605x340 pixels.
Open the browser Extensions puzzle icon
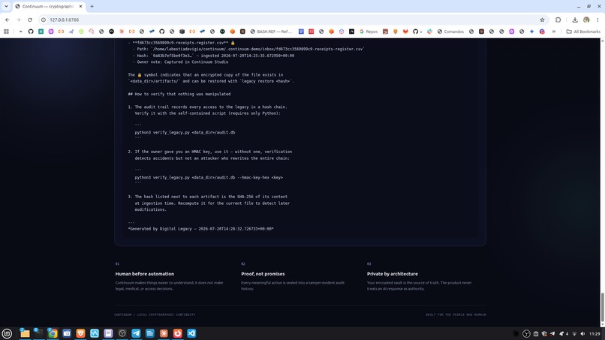(x=558, y=20)
